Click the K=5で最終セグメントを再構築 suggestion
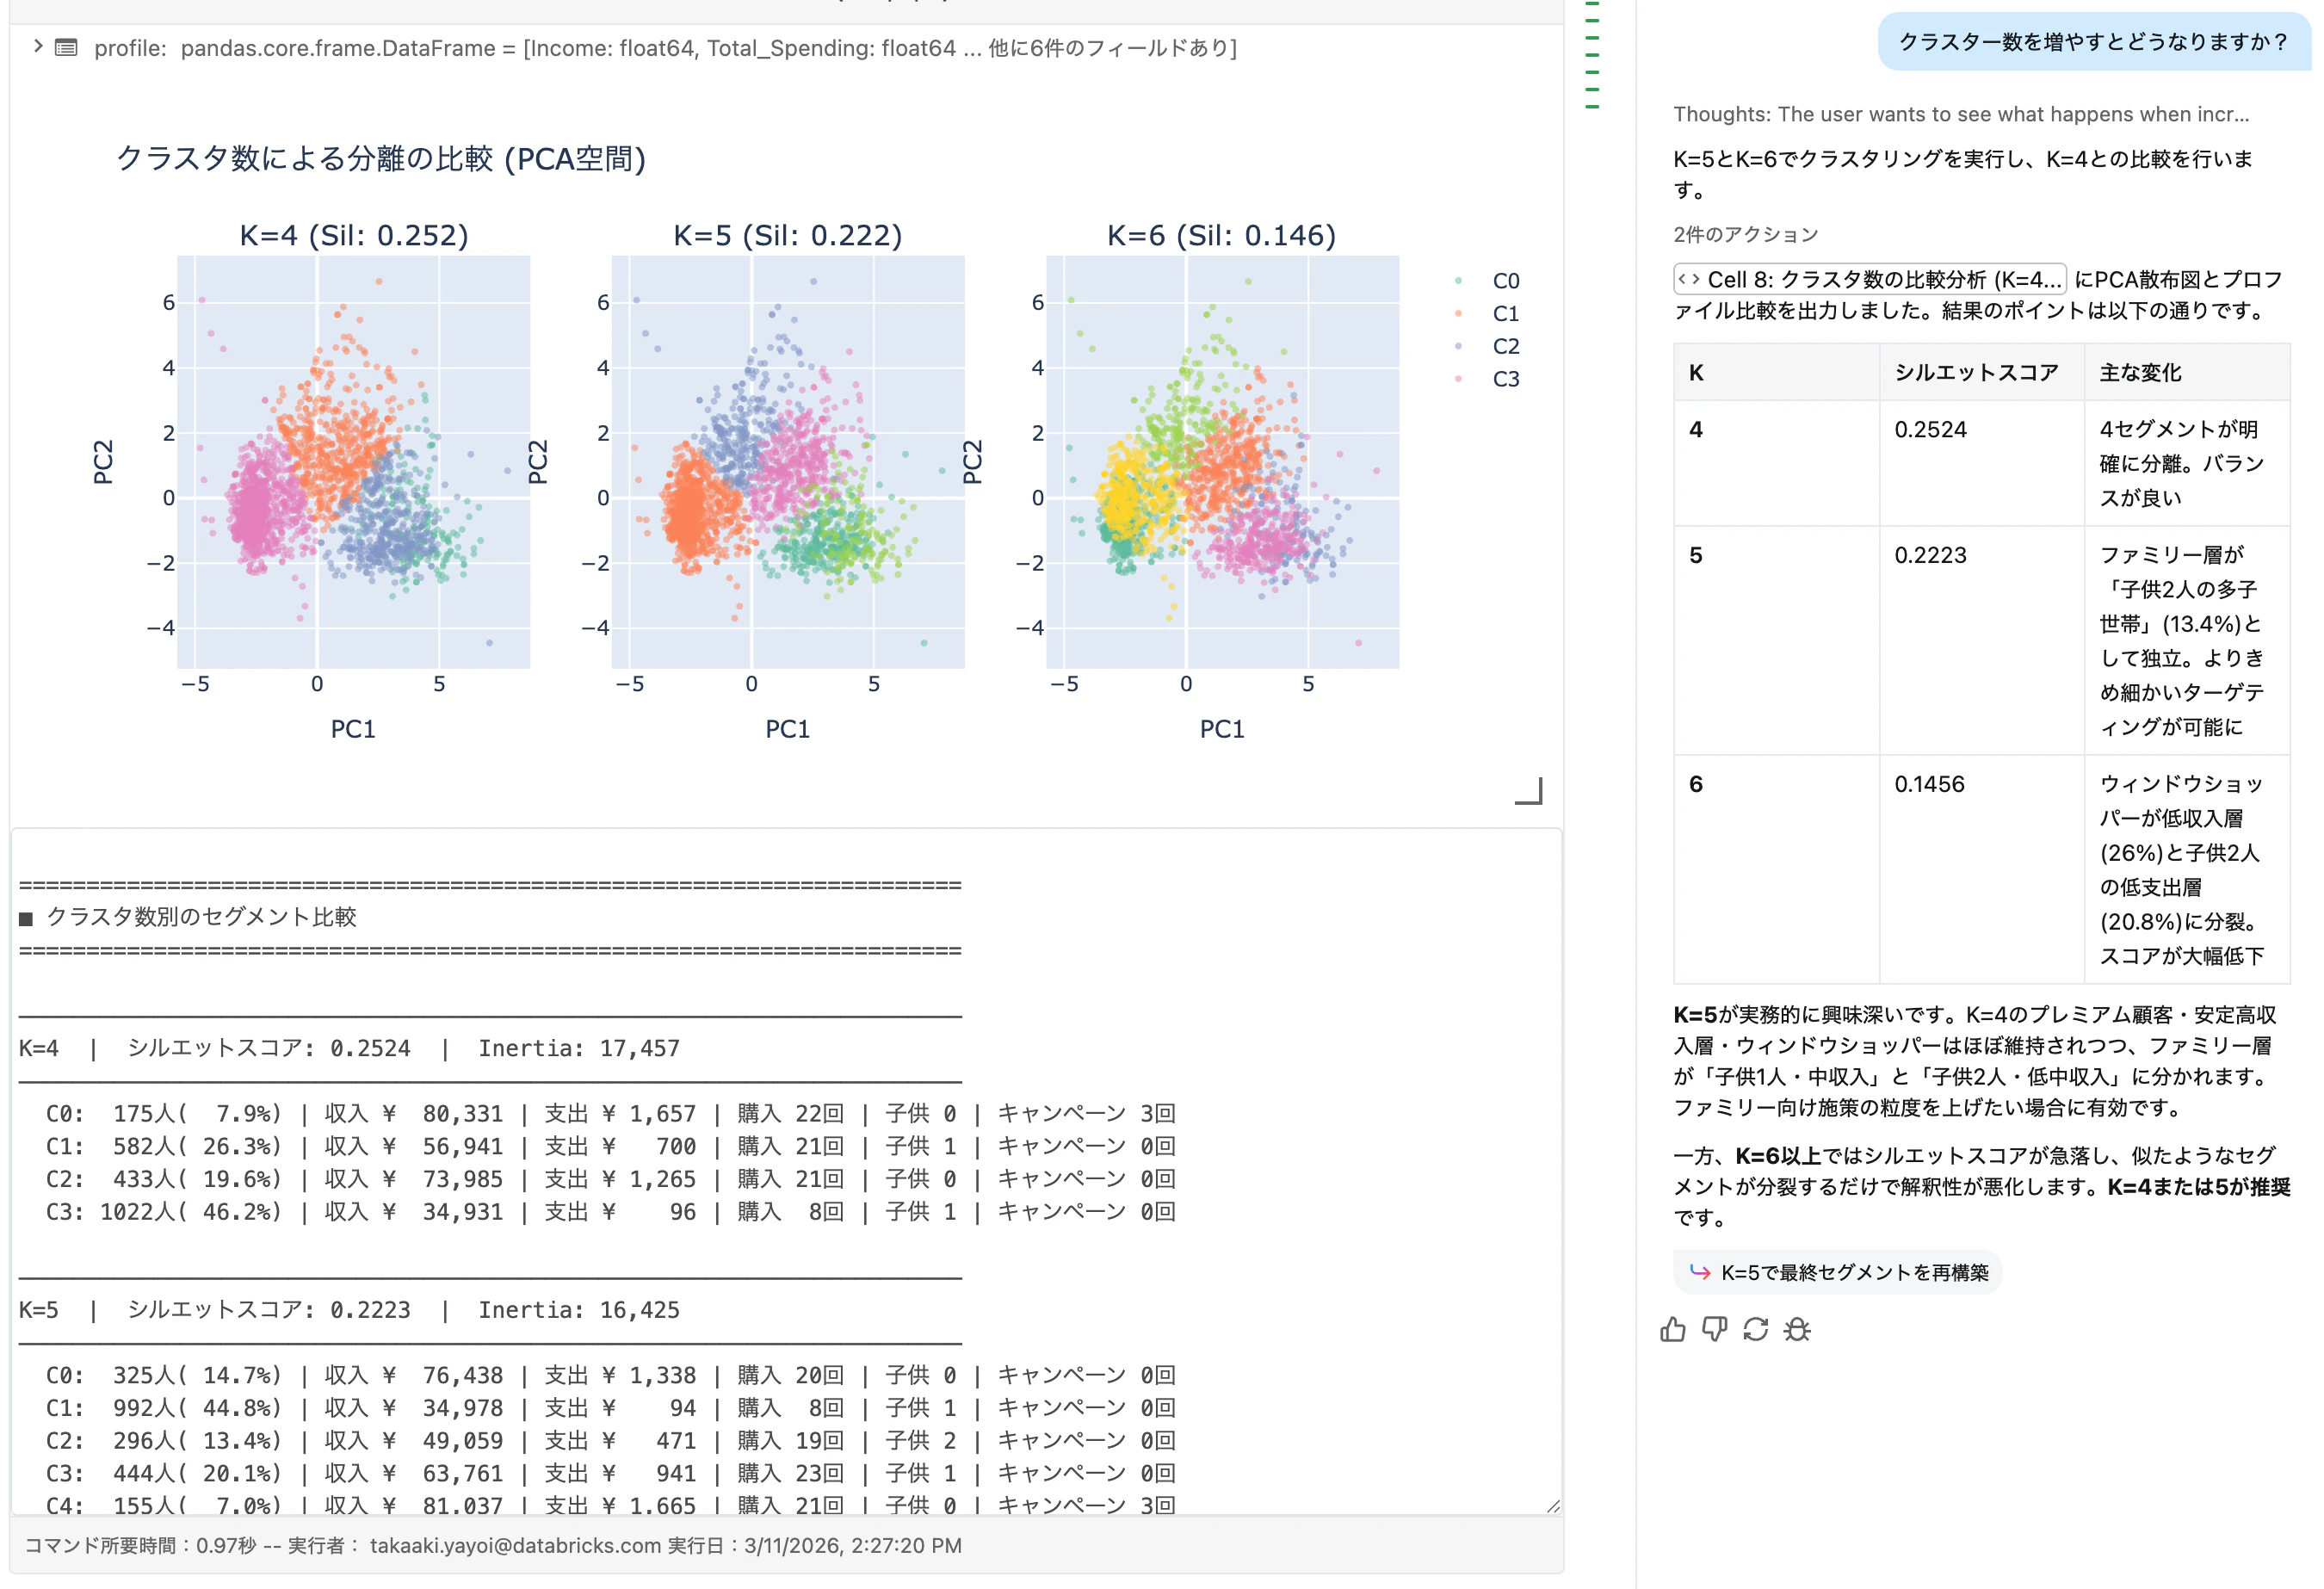Viewport: 2324px width, 1589px height. (x=1838, y=1272)
